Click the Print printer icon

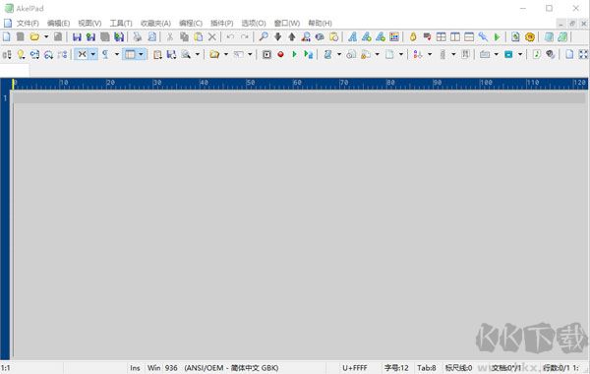(x=138, y=36)
